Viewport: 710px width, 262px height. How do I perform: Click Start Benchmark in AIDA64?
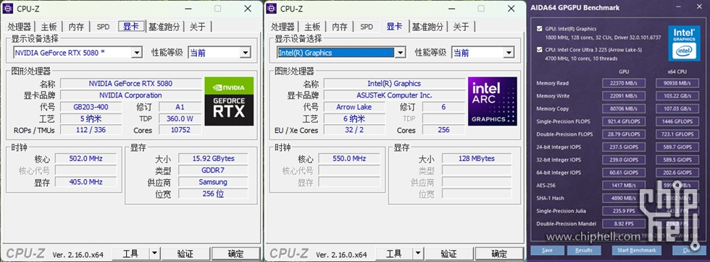tap(637, 250)
